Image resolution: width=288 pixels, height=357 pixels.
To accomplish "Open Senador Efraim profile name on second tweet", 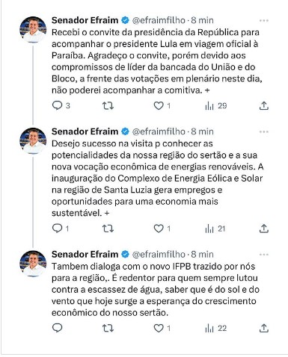I will (85, 131).
